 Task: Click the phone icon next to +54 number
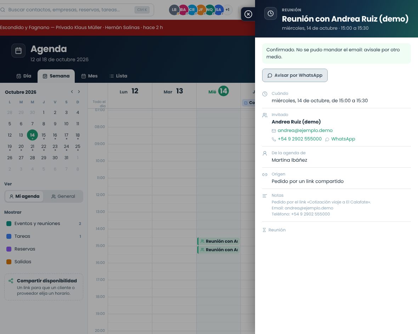274,139
